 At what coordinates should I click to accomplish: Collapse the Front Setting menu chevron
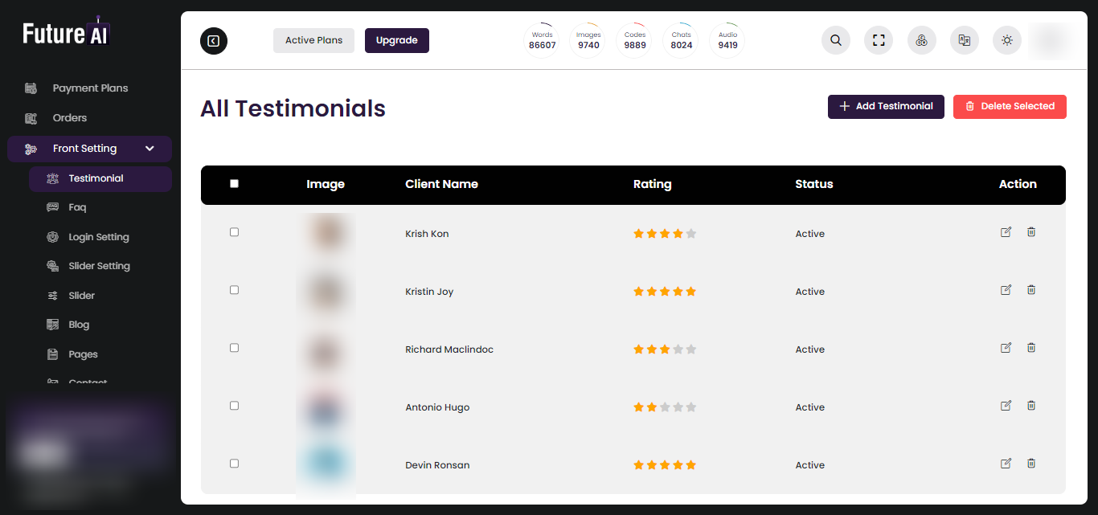click(x=150, y=149)
